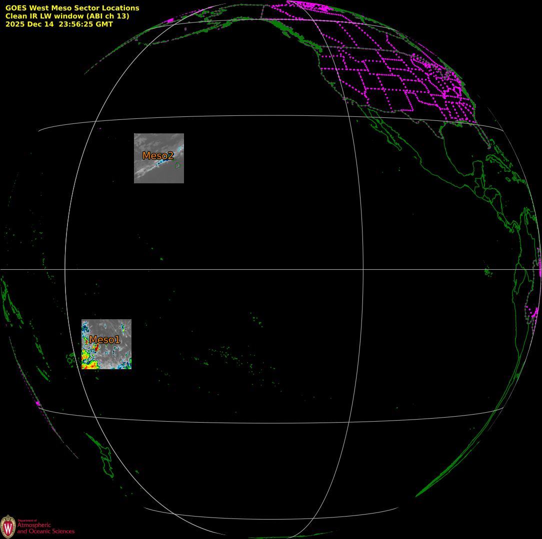The width and height of the screenshot is (542, 539).
Task: Click the Hawaiian island outline inside Meso2
Action: (x=177, y=166)
